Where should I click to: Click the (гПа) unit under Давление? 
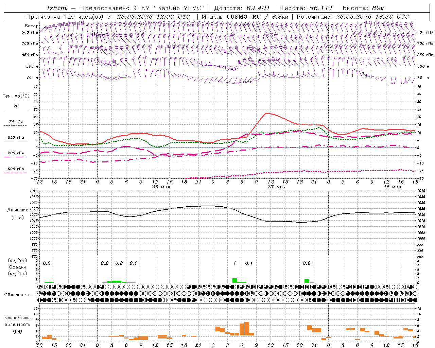pyautogui.click(x=18, y=218)
